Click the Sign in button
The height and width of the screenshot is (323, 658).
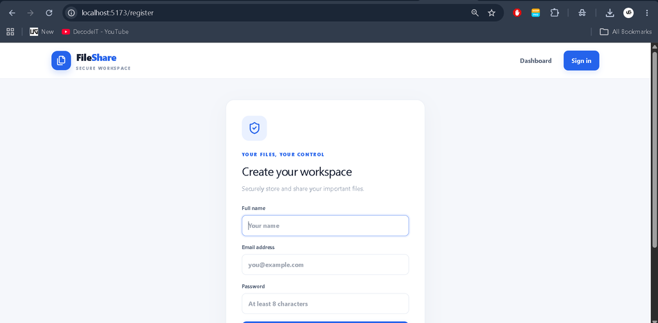581,61
